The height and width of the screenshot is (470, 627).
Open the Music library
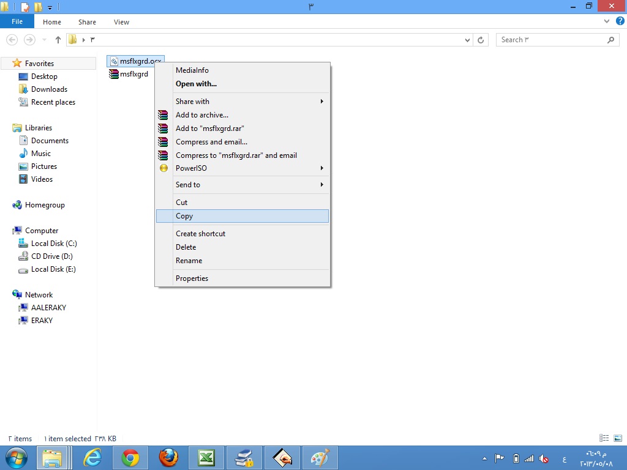(40, 154)
